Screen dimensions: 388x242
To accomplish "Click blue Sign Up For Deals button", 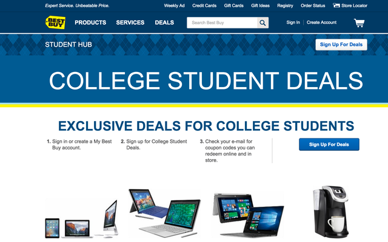I will [x=329, y=145].
